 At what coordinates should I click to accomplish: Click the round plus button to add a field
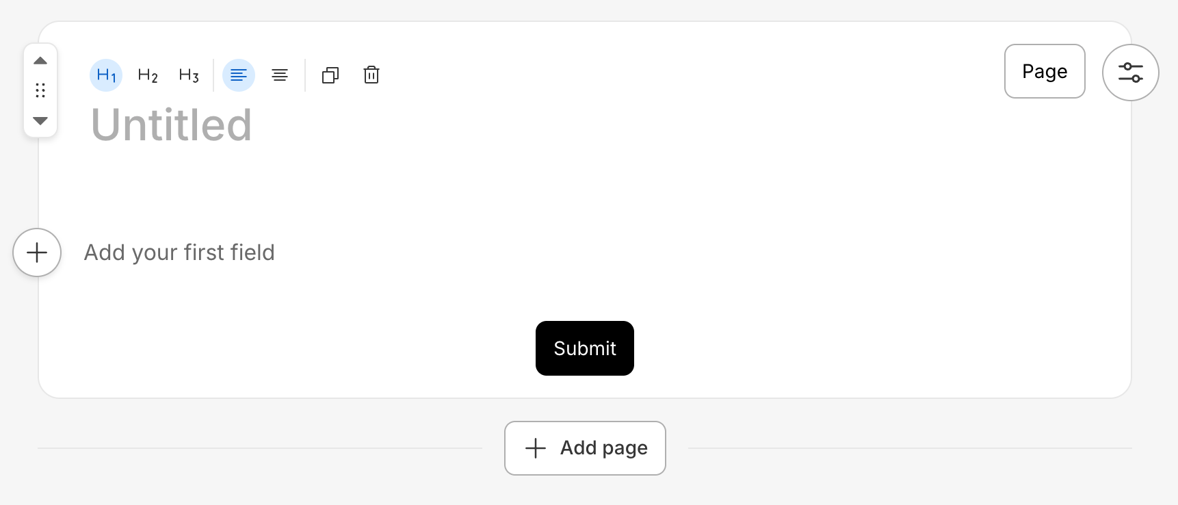37,252
